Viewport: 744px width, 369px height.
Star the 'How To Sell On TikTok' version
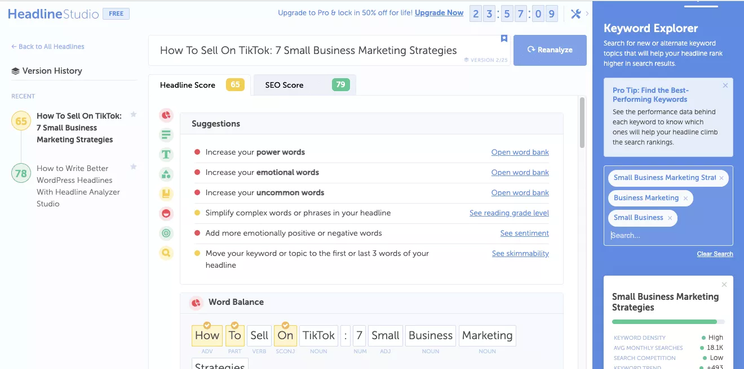[134, 115]
